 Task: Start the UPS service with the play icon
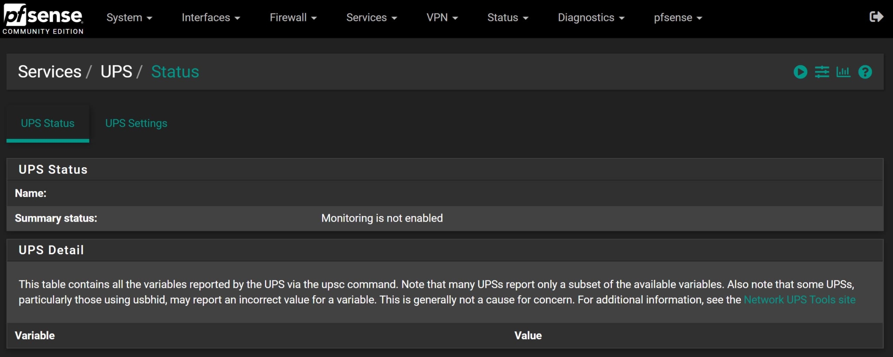point(800,72)
